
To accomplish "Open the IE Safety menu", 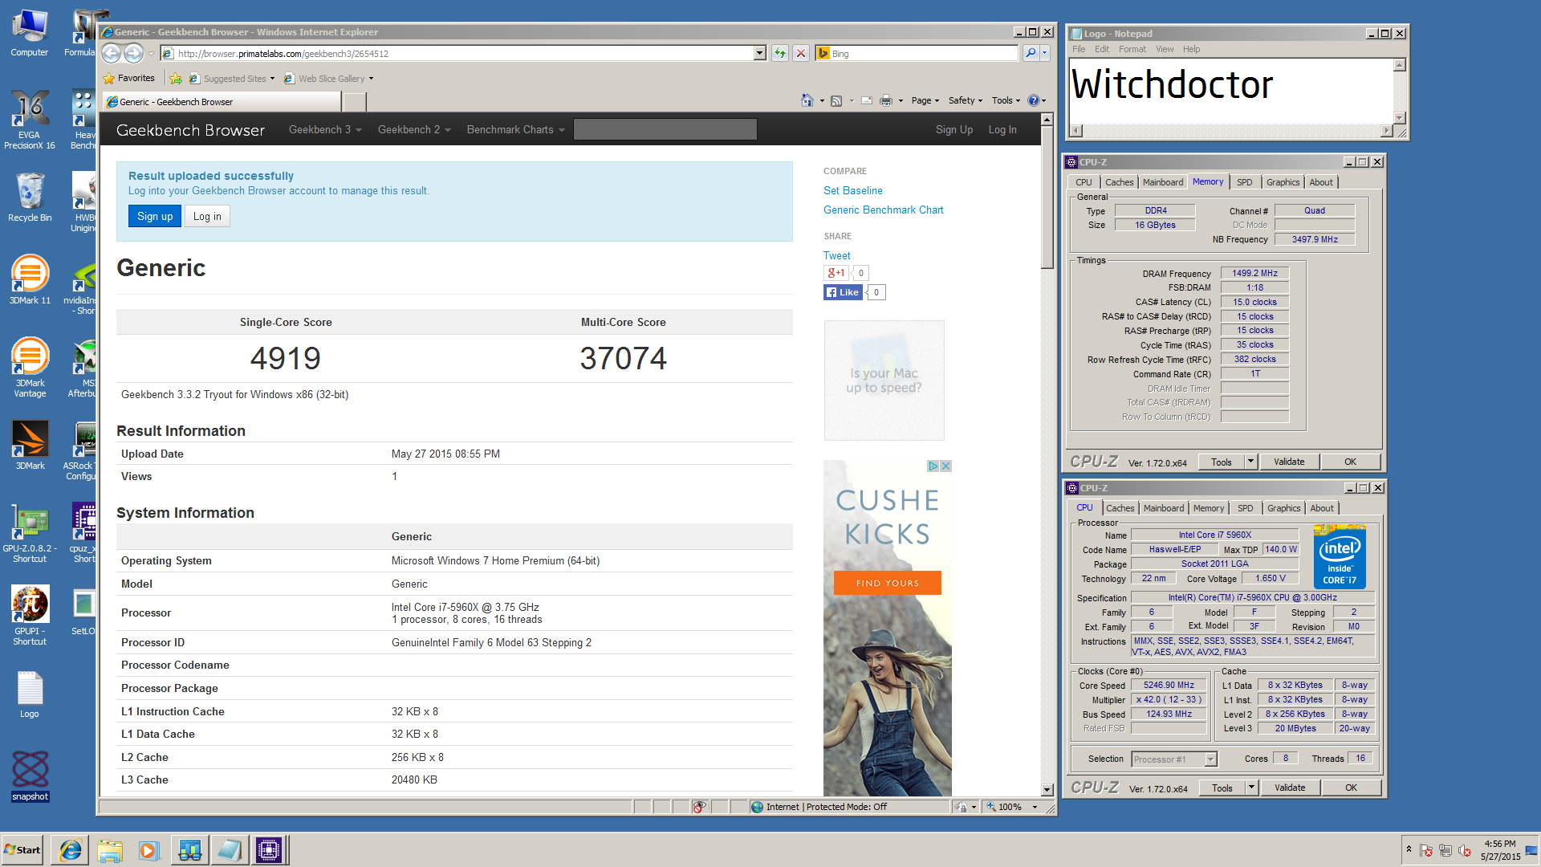I will [966, 100].
